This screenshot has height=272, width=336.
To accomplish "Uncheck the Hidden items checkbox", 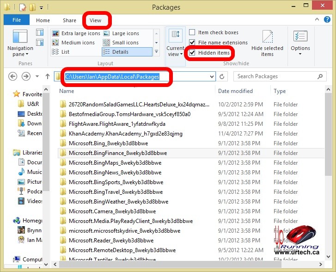I will [x=192, y=53].
